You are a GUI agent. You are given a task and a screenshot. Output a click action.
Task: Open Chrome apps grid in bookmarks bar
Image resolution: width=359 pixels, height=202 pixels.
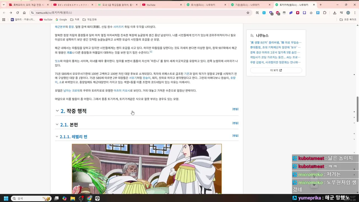(x=4, y=20)
